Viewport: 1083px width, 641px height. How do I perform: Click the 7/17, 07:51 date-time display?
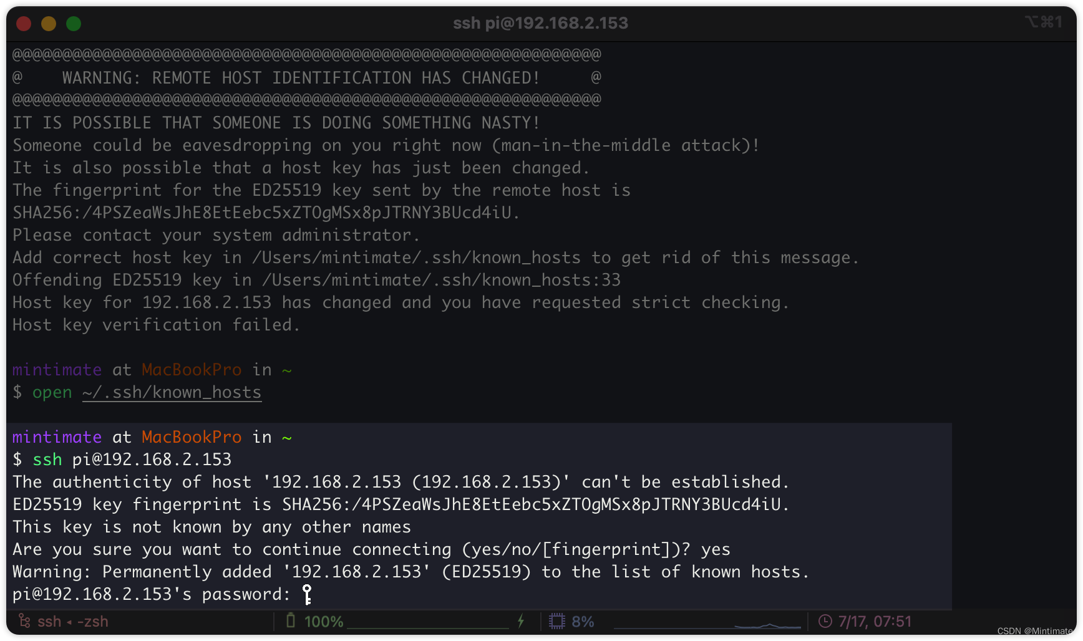[x=875, y=622]
